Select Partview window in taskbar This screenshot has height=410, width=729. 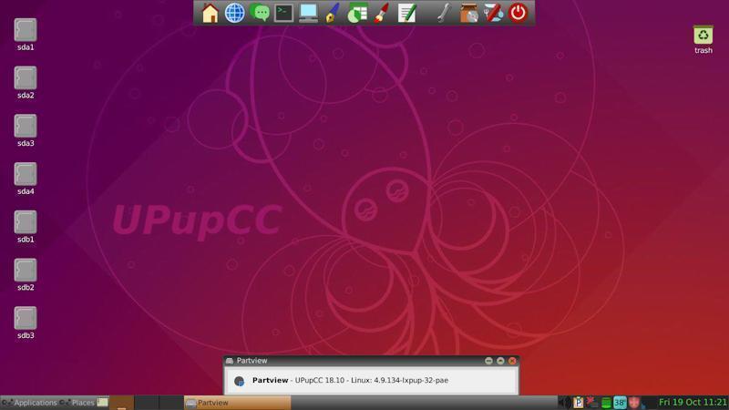pyautogui.click(x=238, y=403)
